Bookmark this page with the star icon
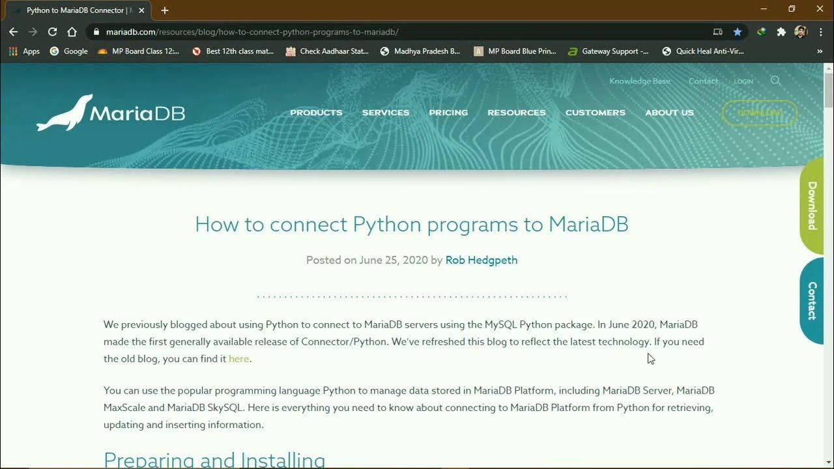Screen dimensions: 834x469 (x=737, y=32)
